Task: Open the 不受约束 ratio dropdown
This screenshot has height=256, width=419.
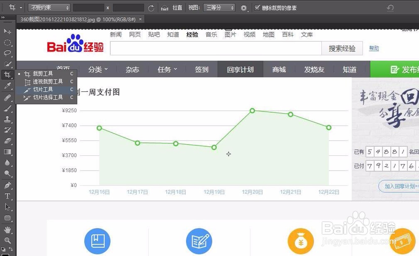Action: 49,8
